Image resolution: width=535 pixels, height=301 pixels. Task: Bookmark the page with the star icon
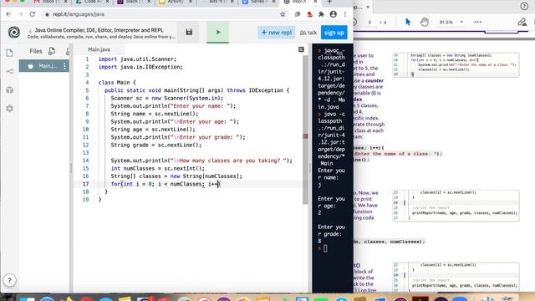(283, 14)
